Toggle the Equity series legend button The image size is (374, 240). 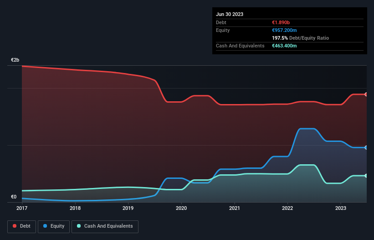pos(54,226)
